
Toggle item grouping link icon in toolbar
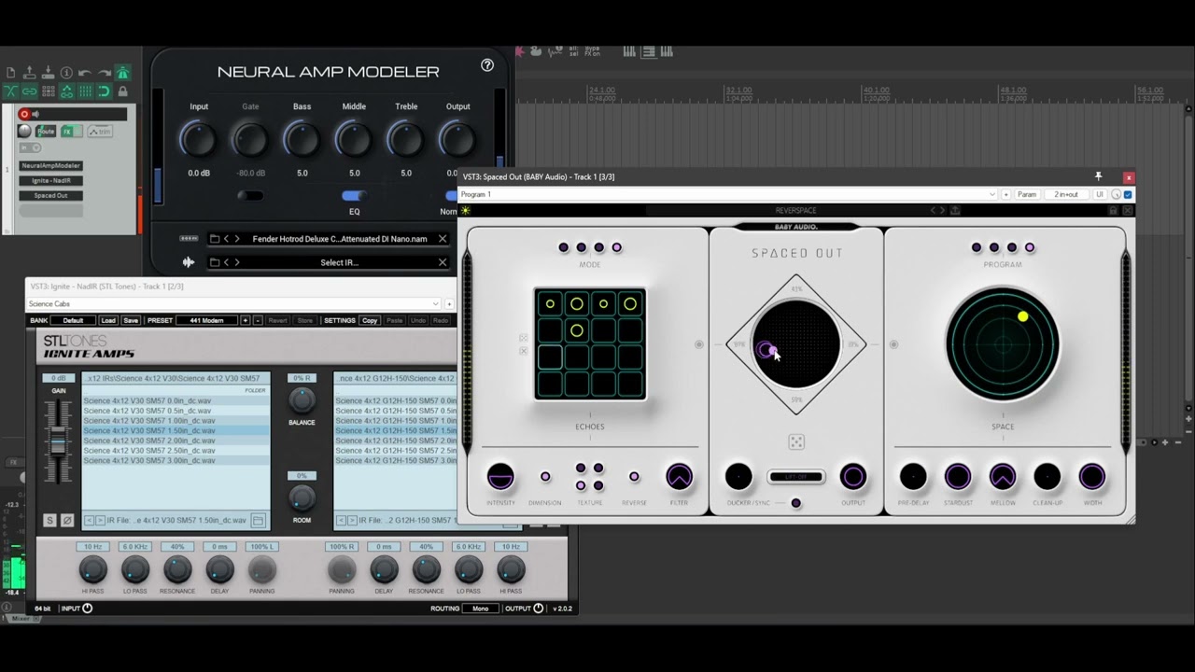29,91
